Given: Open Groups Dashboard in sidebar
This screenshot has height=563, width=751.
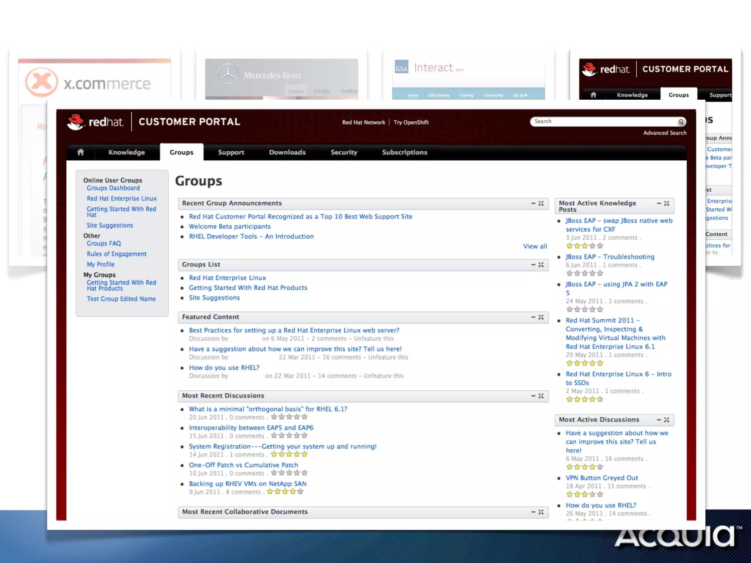Looking at the screenshot, I should 113,188.
